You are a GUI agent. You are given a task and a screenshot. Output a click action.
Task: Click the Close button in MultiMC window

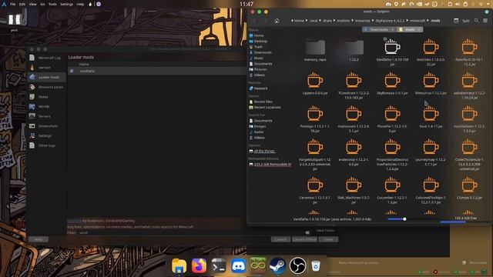(x=328, y=239)
